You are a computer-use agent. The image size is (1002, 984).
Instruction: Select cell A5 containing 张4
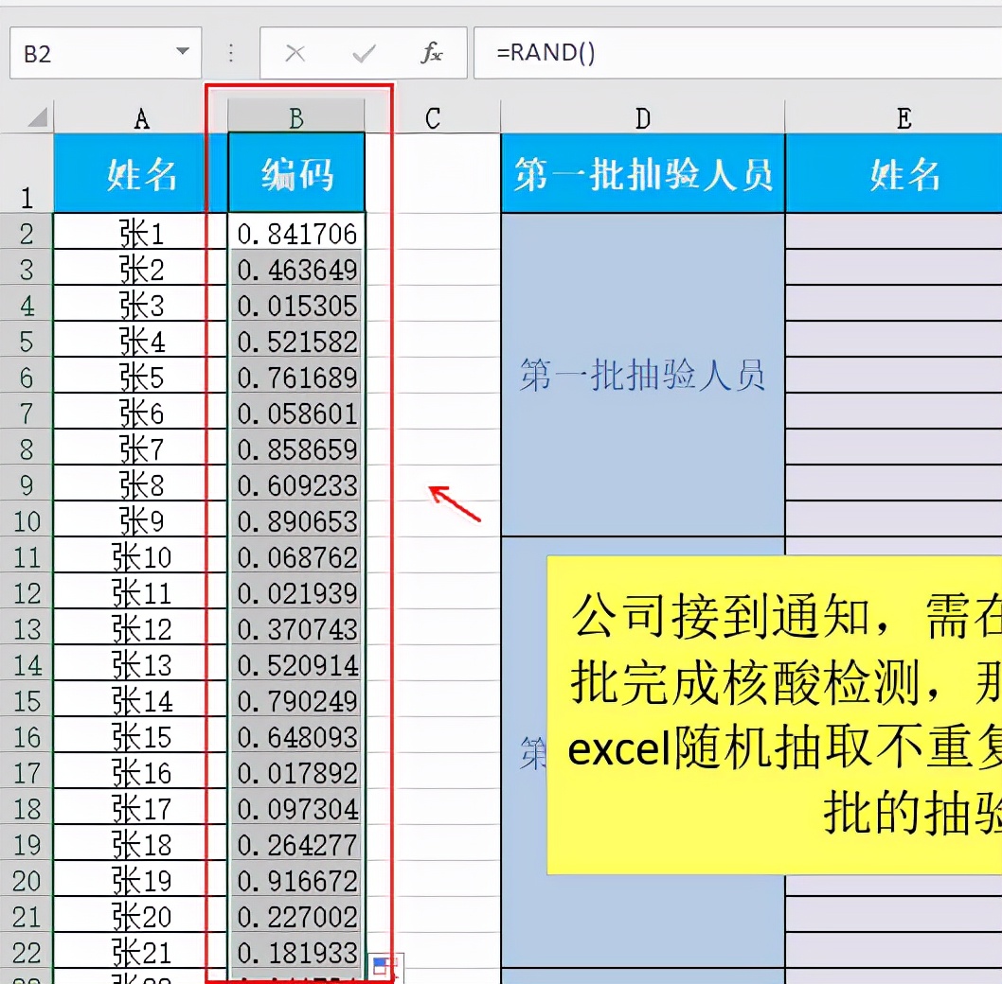[140, 341]
